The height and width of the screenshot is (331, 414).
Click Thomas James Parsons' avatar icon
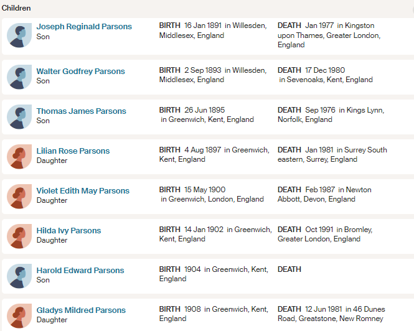coord(19,117)
